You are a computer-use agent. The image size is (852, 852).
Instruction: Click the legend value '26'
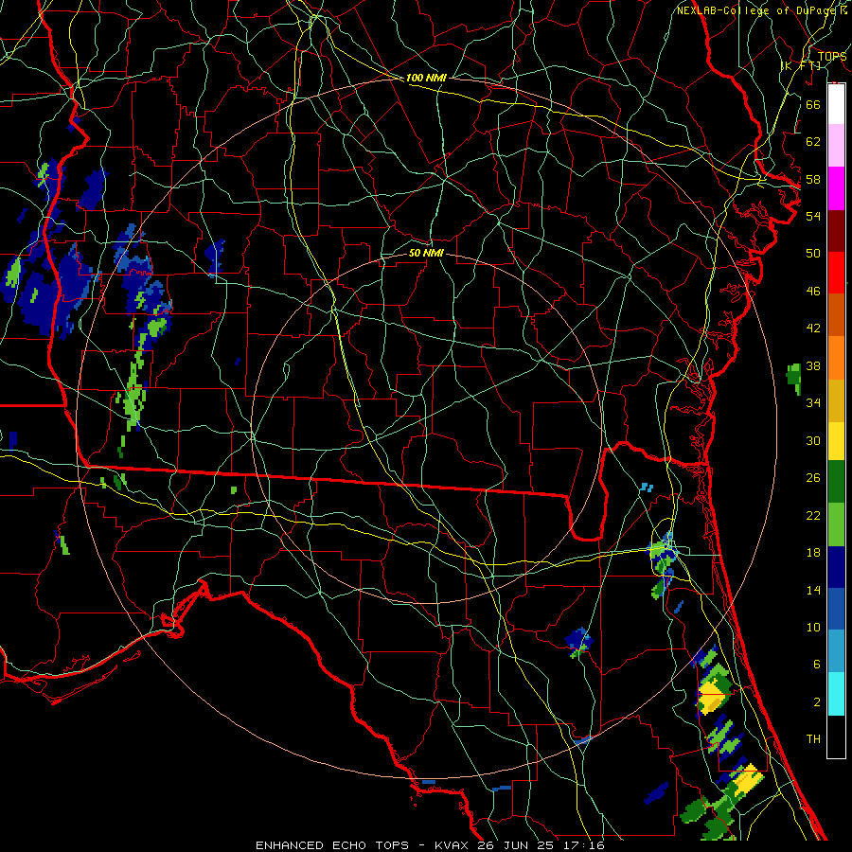(x=813, y=478)
